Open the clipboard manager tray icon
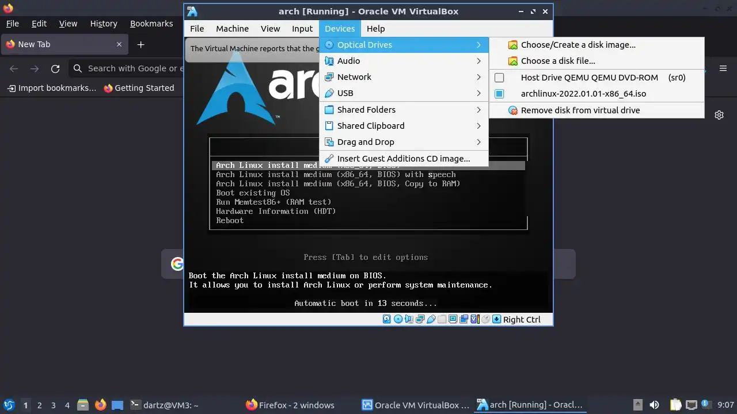The height and width of the screenshot is (414, 737). click(x=675, y=405)
